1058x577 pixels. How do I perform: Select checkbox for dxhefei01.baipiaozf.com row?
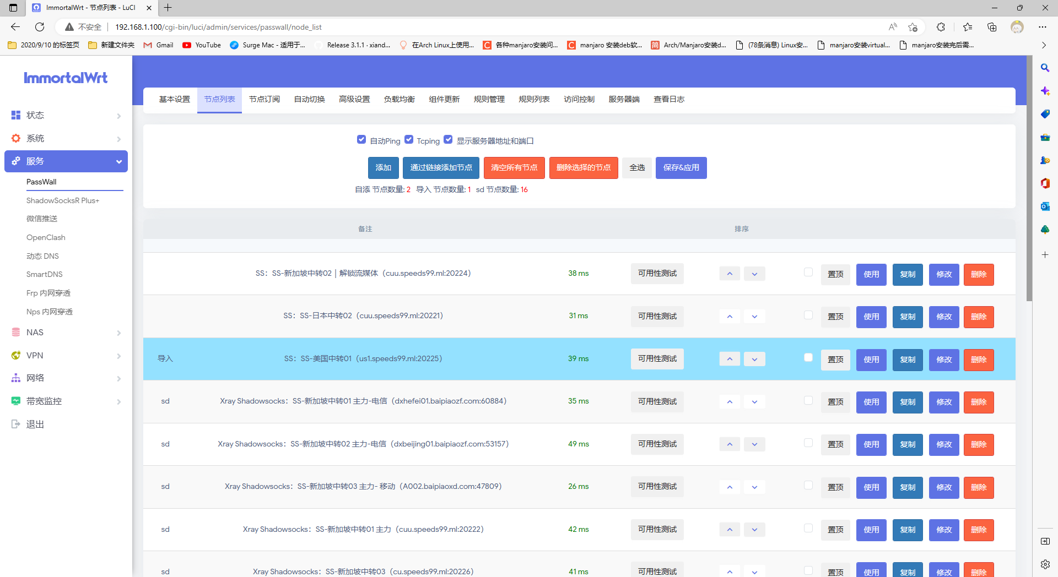(x=808, y=400)
